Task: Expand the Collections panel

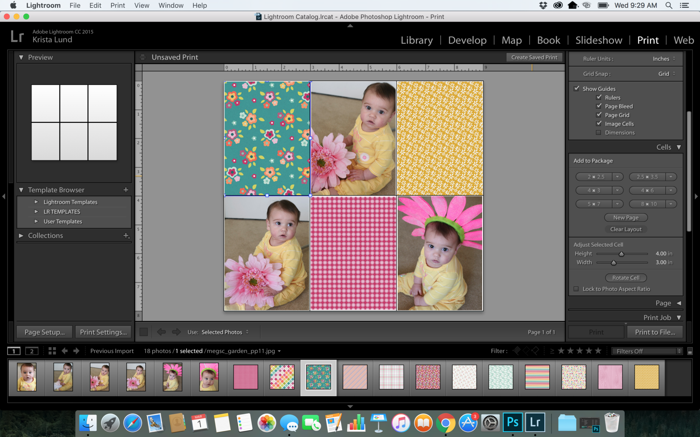Action: [x=21, y=235]
